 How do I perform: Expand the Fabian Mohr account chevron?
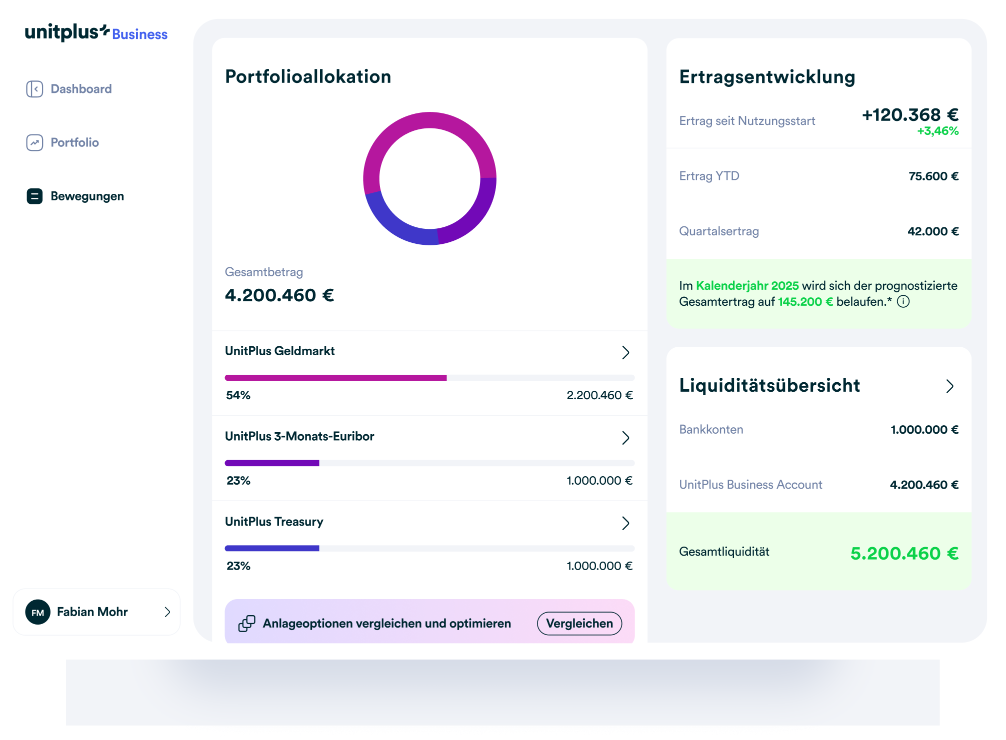[x=167, y=612]
